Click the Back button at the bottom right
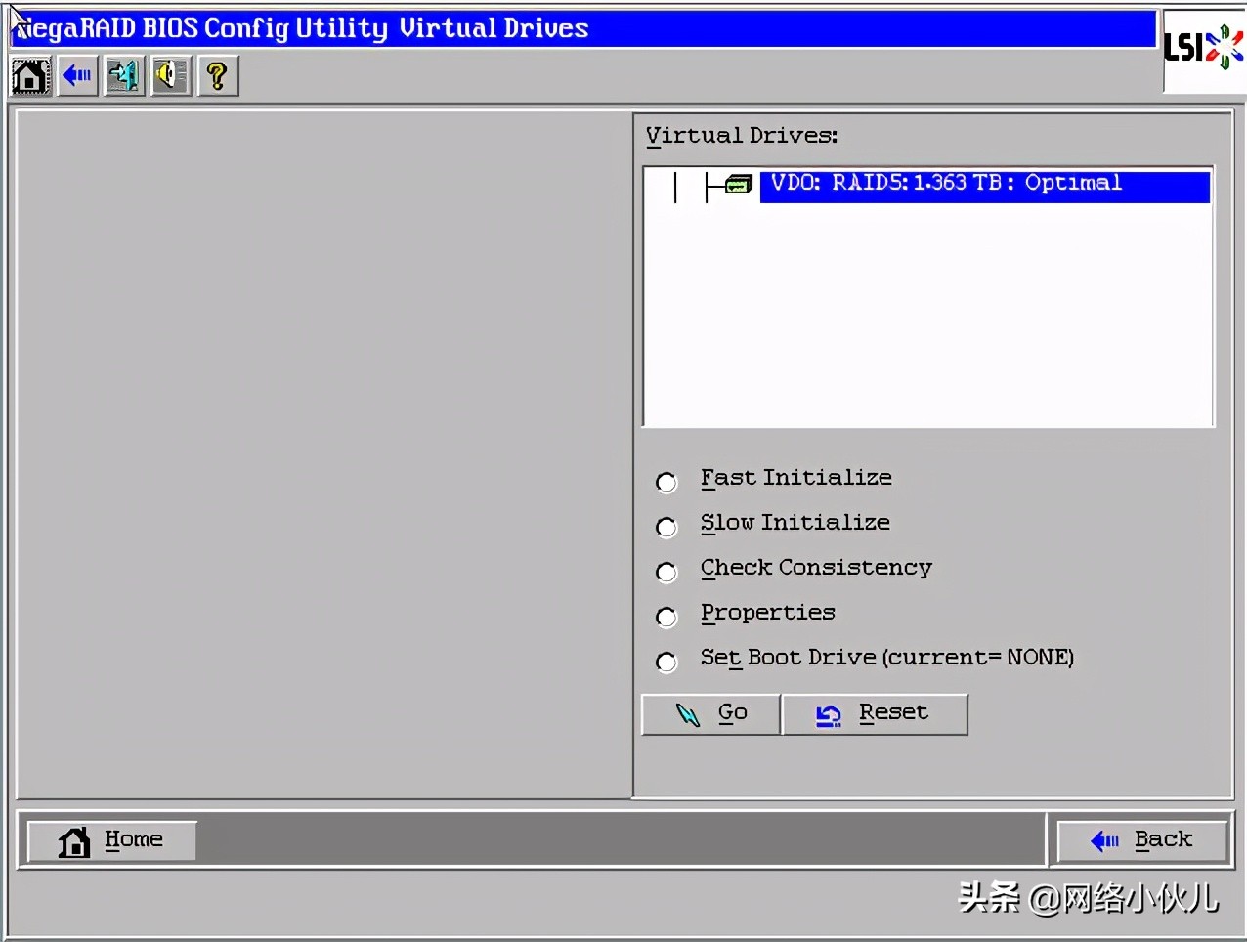The image size is (1247, 942). pyautogui.click(x=1141, y=839)
